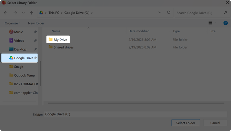
Task: Click the horizontal scrollbar in file list
Action: tap(136, 103)
